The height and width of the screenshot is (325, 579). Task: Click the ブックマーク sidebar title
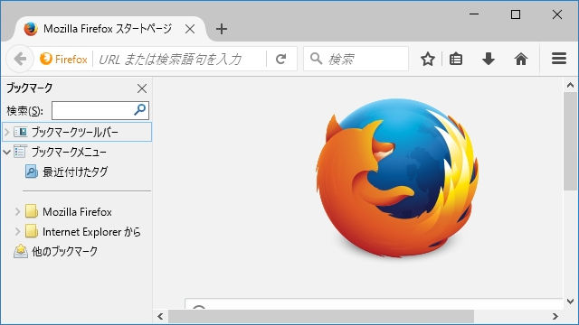point(30,88)
